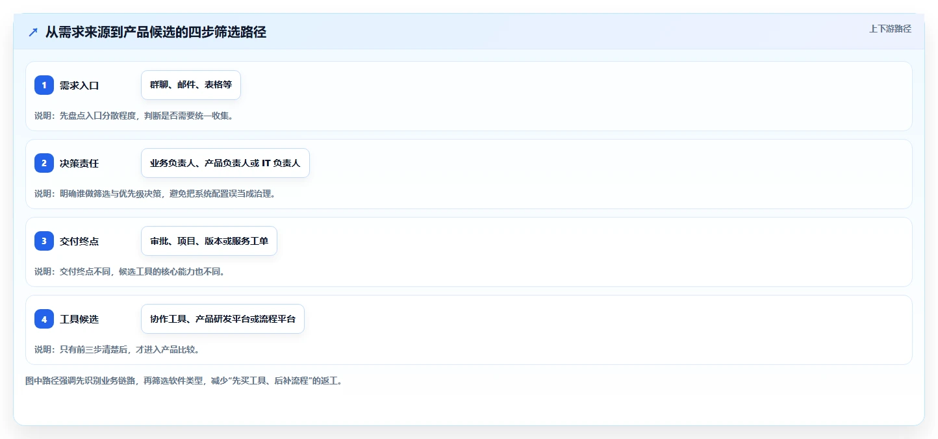Click the step 4 number badge

click(x=44, y=319)
